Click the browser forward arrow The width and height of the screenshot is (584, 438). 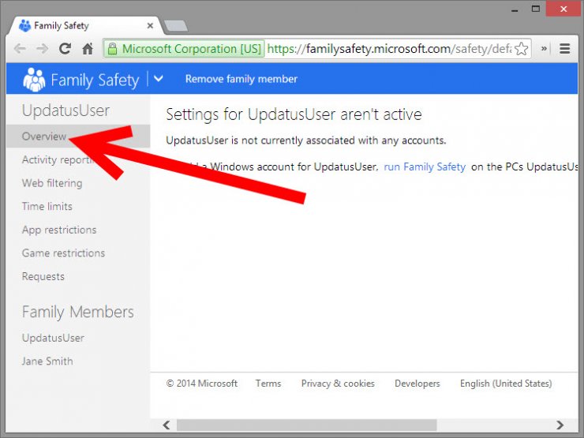[x=43, y=49]
